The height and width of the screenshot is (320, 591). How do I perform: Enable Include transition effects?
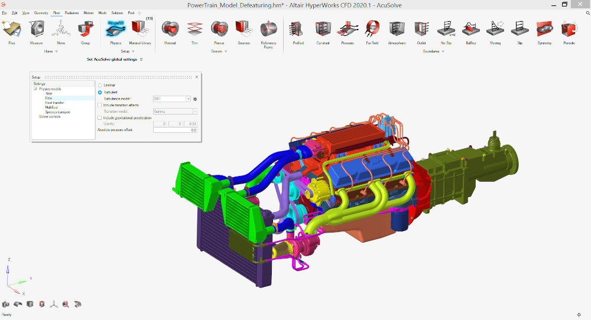coord(100,105)
